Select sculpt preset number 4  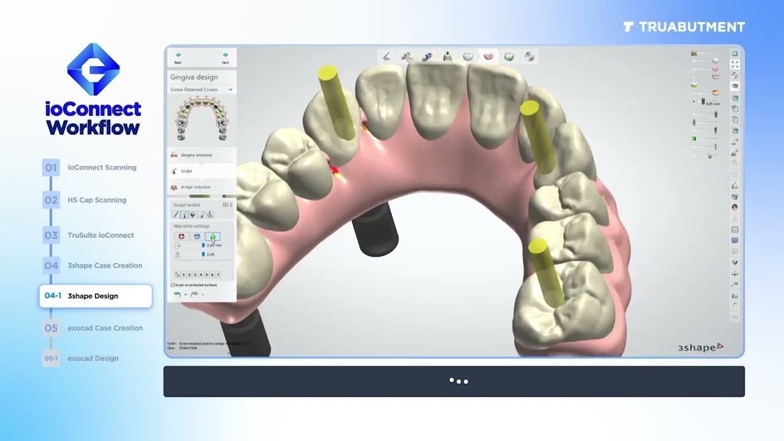pos(201,275)
